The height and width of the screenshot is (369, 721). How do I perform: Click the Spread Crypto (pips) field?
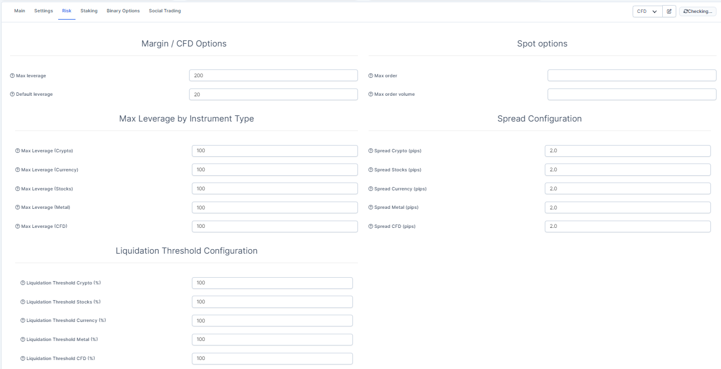pyautogui.click(x=627, y=151)
